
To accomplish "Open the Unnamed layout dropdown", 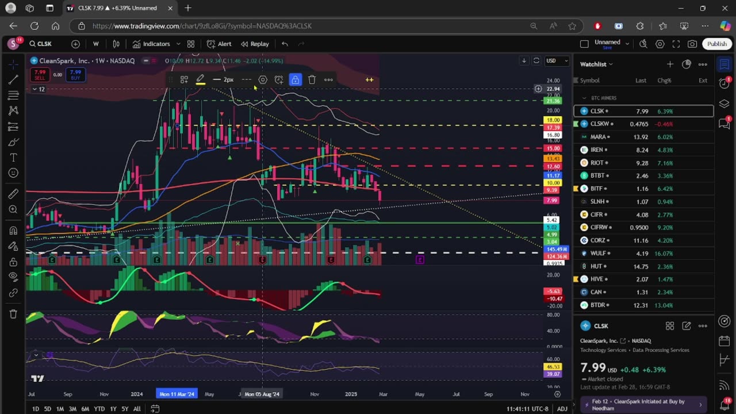I will coord(627,44).
